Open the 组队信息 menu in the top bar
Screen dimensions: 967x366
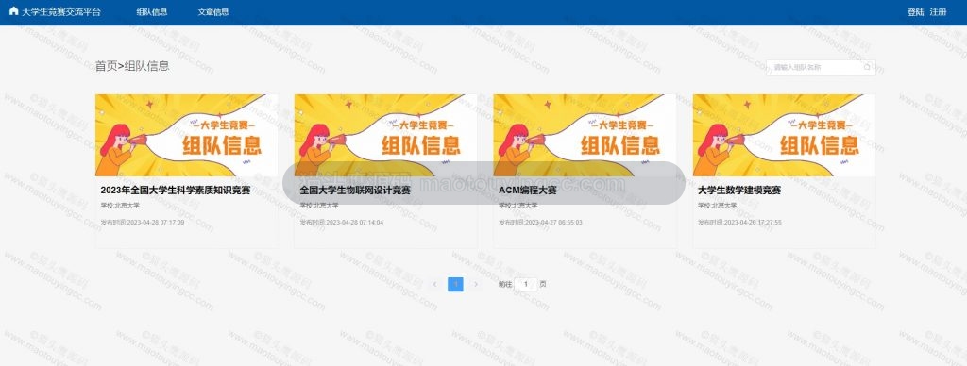[x=152, y=11]
